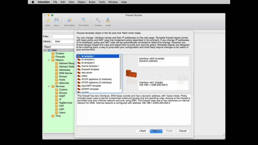This screenshot has height=145, width=258.
Task: Select Sveasoft template entry
Action: [x=98, y=69]
